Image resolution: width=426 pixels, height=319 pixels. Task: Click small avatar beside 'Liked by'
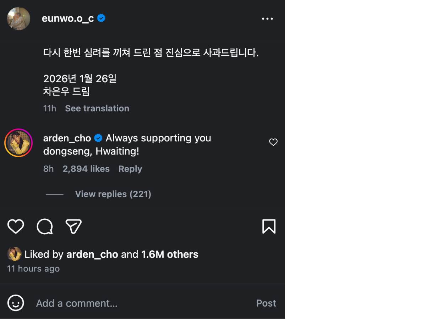pyautogui.click(x=14, y=254)
